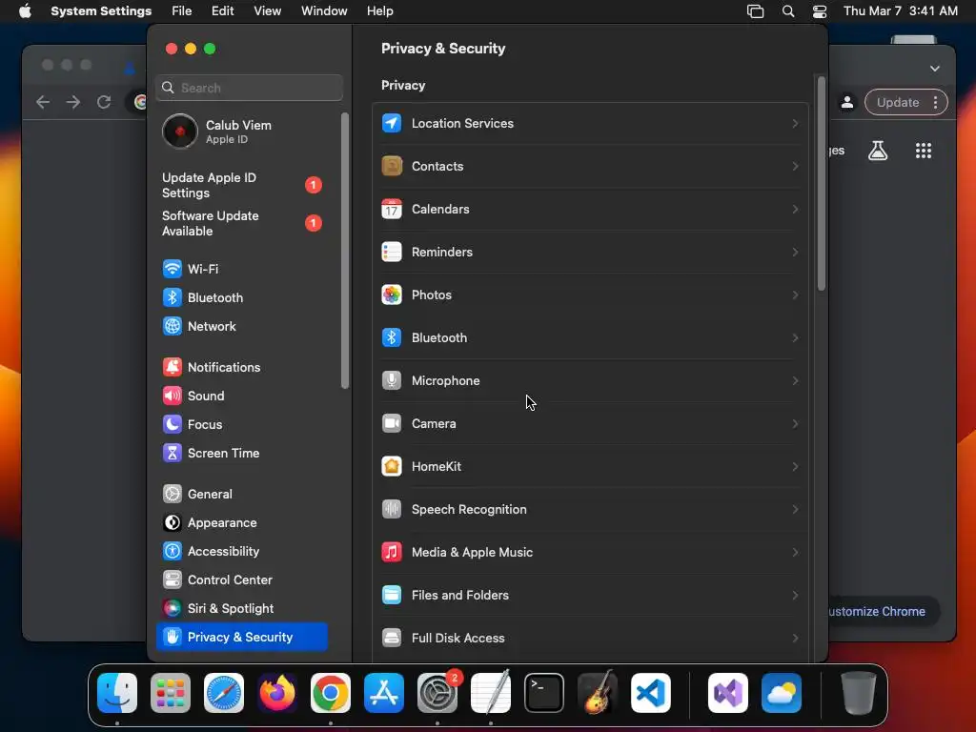This screenshot has height=732, width=976.
Task: Open the Edit menu
Action: point(222,11)
